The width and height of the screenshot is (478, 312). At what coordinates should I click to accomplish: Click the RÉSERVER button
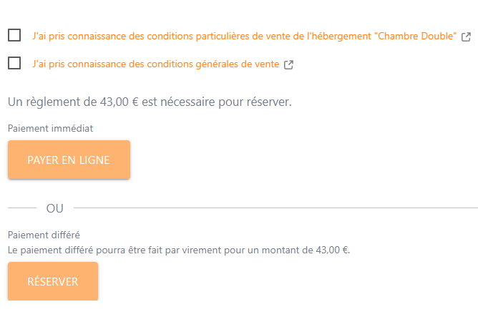[x=53, y=281]
